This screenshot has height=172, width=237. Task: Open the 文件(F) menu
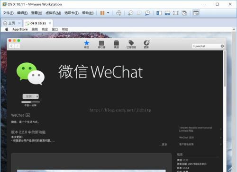[8, 13]
